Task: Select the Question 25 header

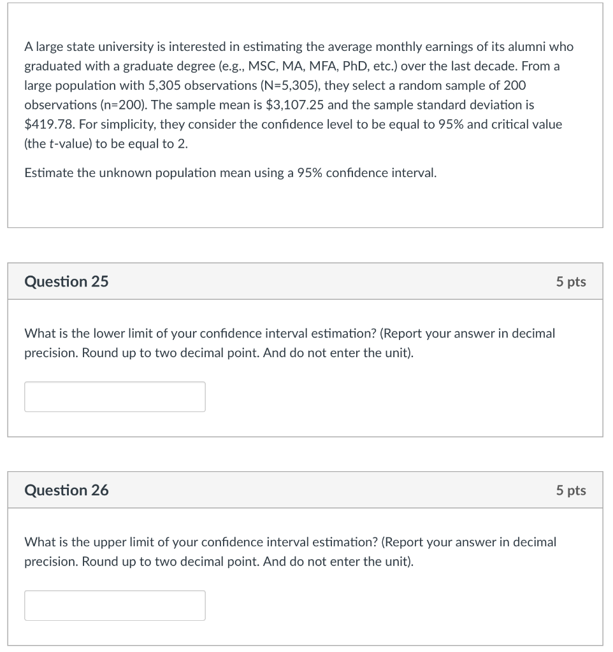Action: (x=66, y=281)
